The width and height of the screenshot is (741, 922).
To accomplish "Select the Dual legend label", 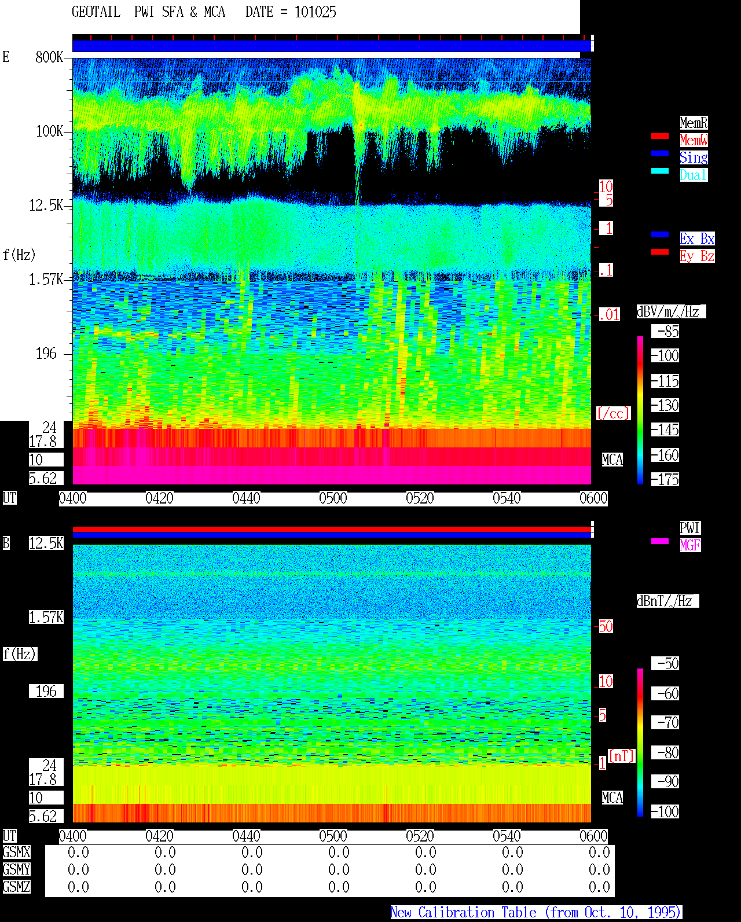I will pyautogui.click(x=694, y=175).
